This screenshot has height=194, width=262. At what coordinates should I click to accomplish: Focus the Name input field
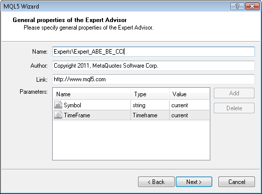[154, 52]
